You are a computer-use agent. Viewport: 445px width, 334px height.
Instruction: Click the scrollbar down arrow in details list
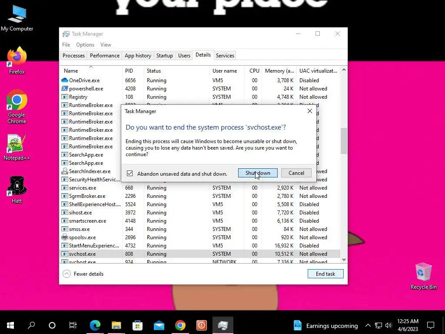[x=344, y=259]
